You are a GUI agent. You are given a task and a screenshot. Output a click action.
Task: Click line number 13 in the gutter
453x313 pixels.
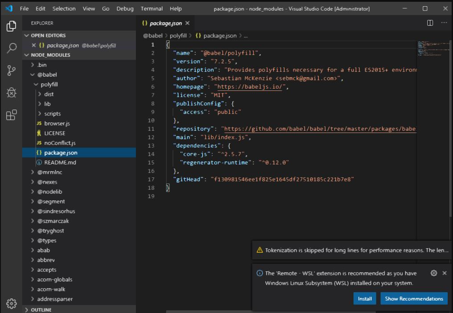coord(151,146)
